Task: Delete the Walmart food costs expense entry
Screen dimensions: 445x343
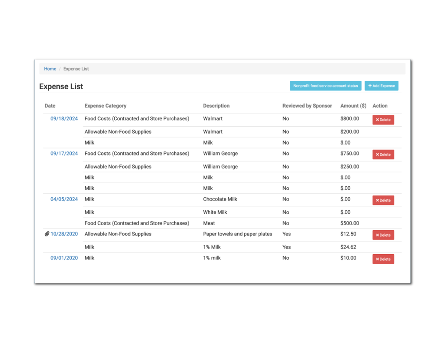Action: [x=383, y=119]
